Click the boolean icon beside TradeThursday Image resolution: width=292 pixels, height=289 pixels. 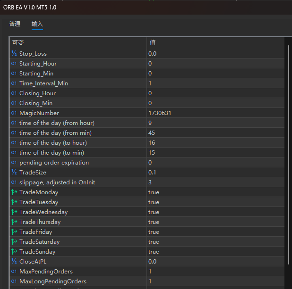click(14, 222)
